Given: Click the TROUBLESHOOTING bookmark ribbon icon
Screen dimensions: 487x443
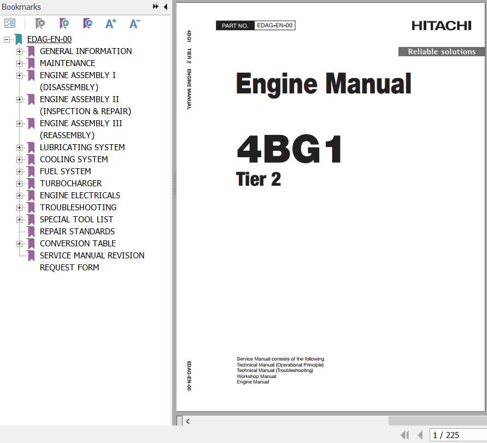Looking at the screenshot, I should pos(31,208).
